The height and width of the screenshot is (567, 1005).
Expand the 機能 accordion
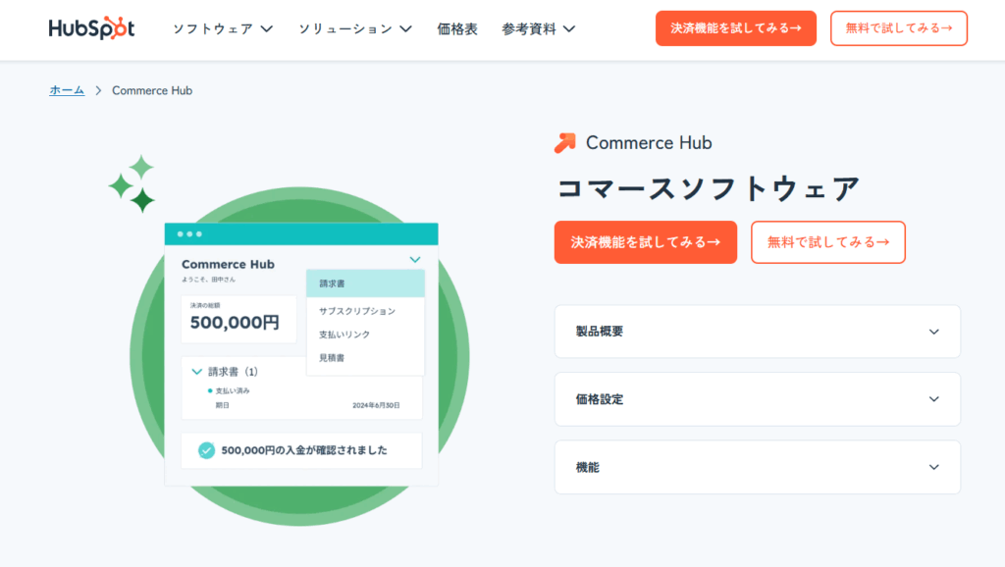(x=757, y=467)
